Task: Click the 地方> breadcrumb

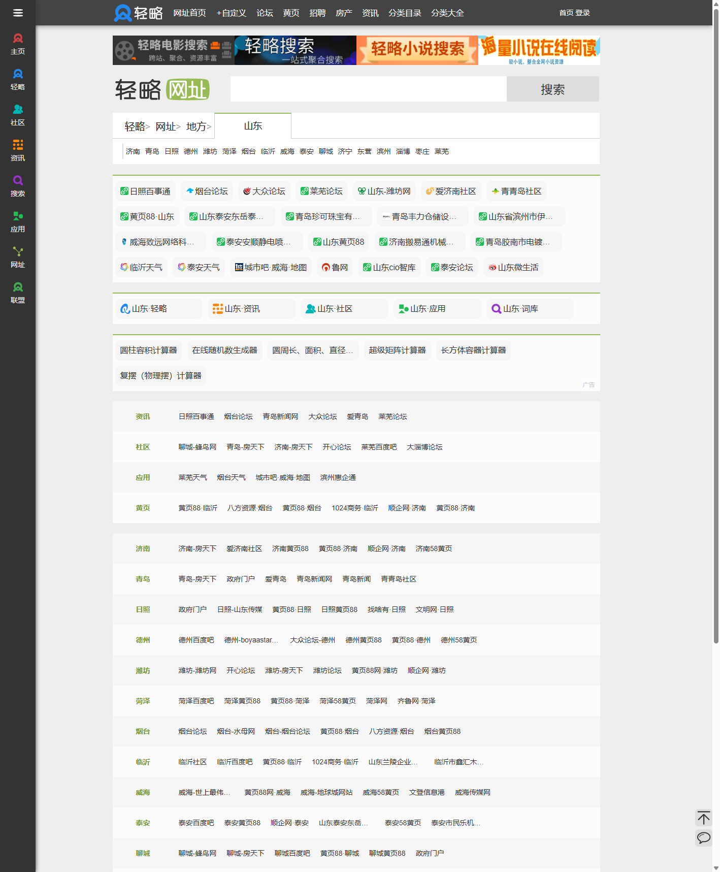Action: [199, 126]
